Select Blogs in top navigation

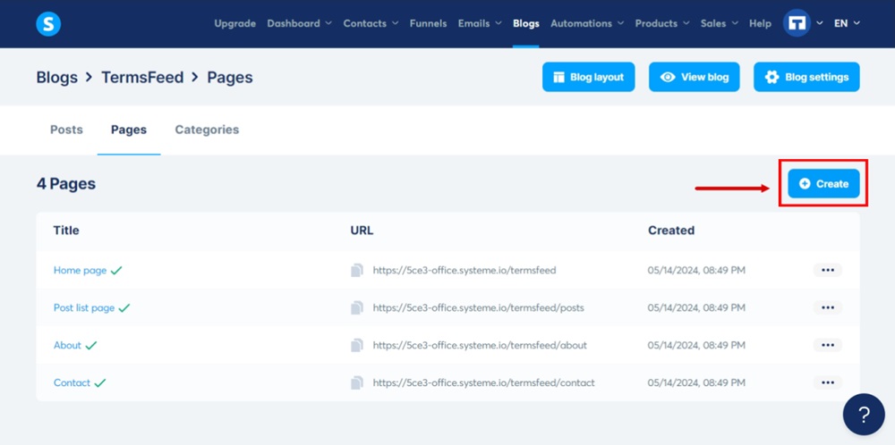[x=525, y=23]
